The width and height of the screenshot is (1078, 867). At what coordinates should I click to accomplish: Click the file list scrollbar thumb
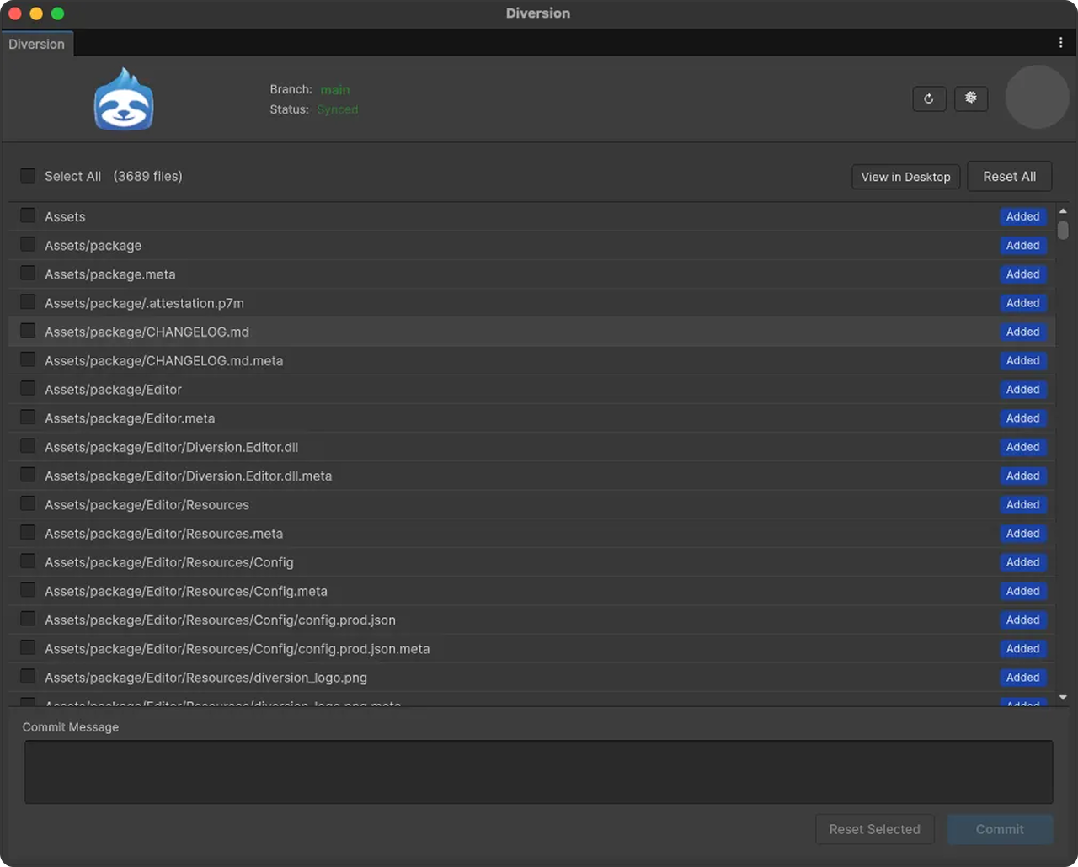pyautogui.click(x=1063, y=230)
